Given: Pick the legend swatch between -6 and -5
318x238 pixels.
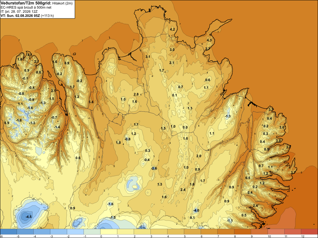Looking at the screenshot, I should (x=8, y=232).
